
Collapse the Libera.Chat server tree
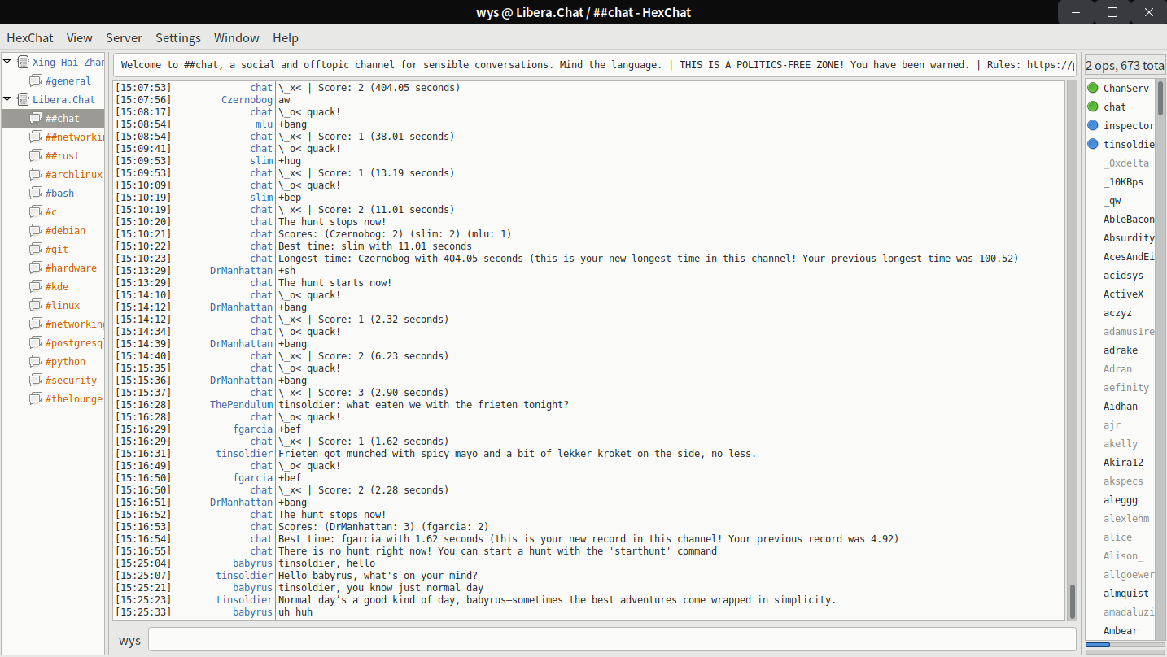(8, 99)
